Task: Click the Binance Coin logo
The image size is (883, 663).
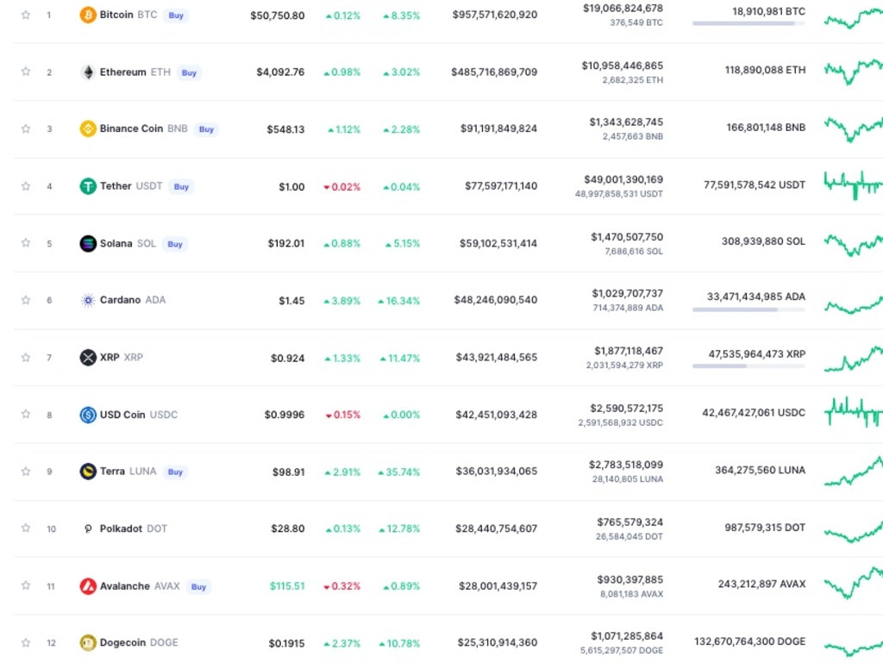Action: click(88, 128)
